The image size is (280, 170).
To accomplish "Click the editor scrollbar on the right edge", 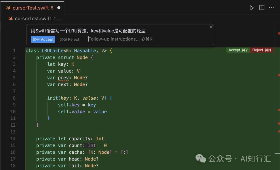I will (279, 104).
